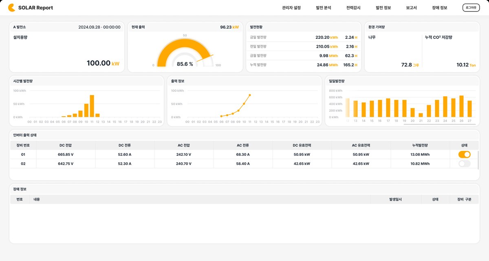
Task: Click the SOLAR Report logo icon
Action: click(x=11, y=7)
